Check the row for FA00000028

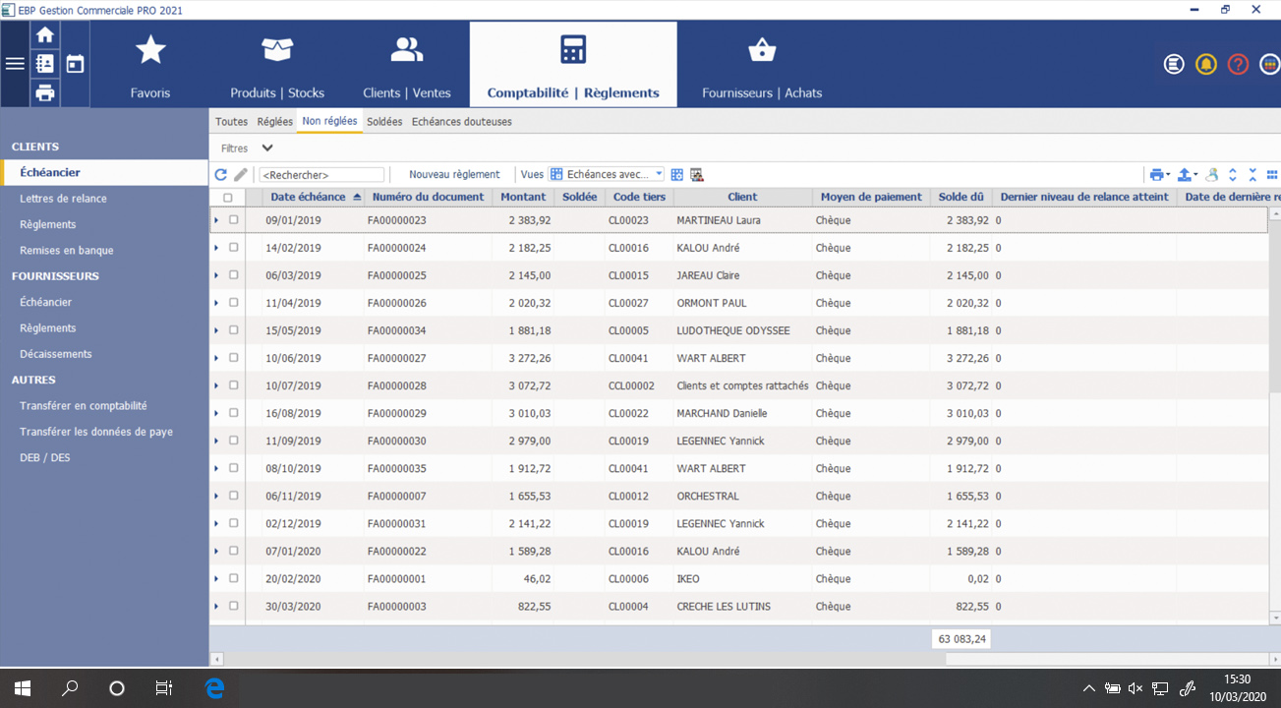coord(234,385)
